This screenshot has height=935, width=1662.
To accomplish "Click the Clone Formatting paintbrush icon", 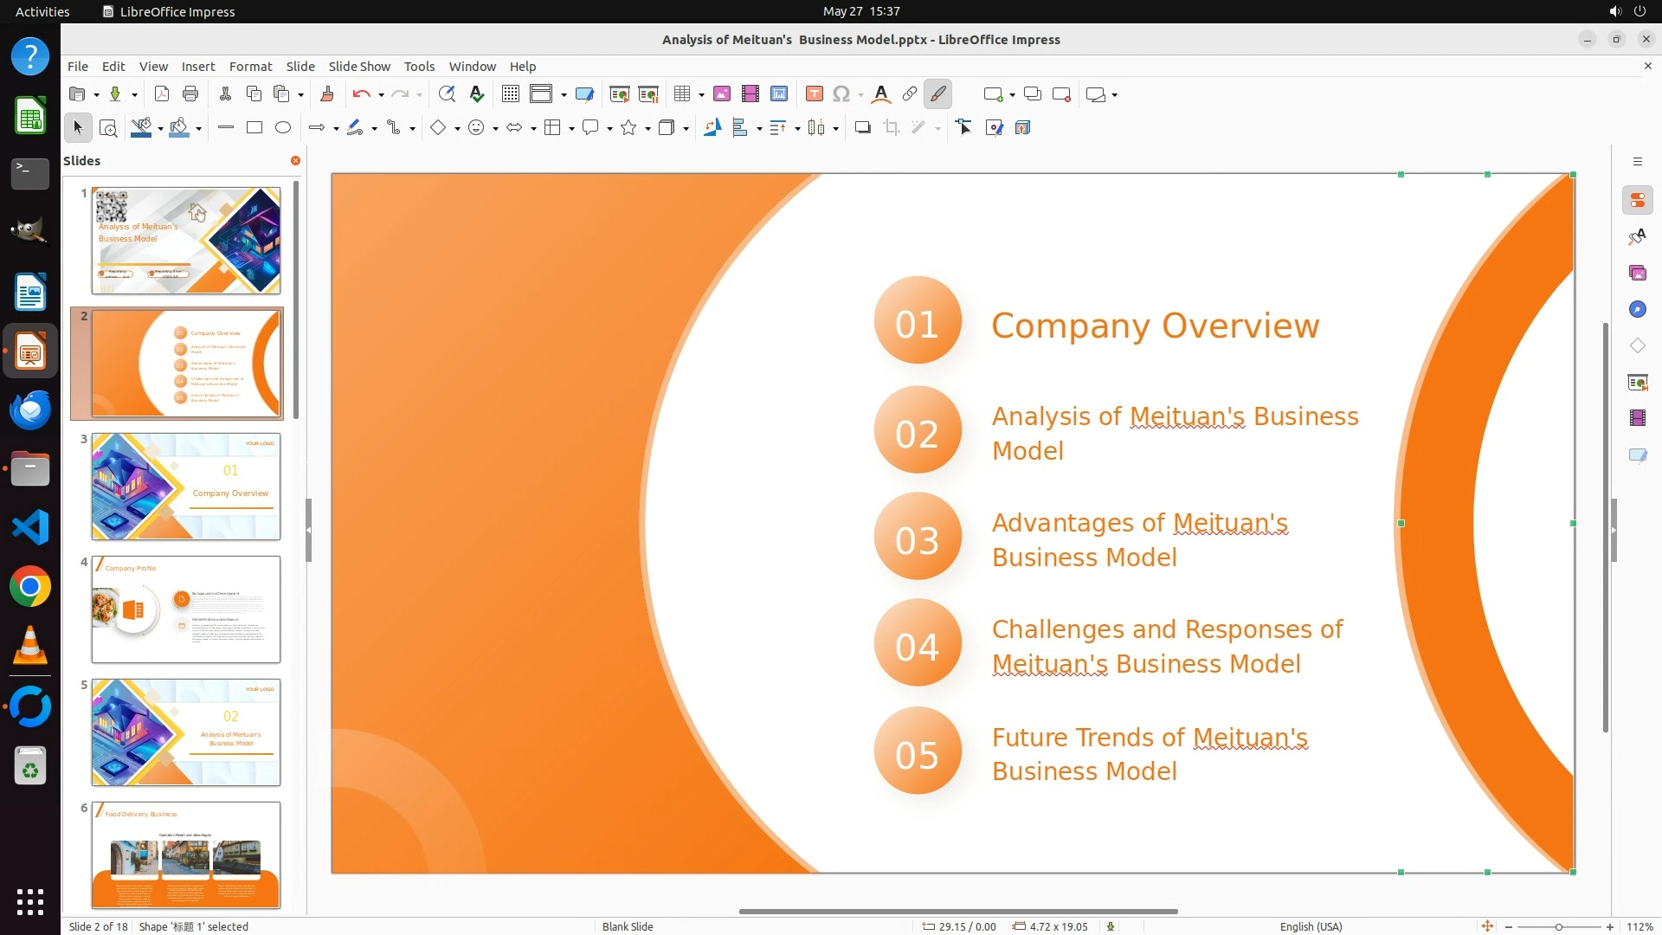I will click(x=327, y=94).
